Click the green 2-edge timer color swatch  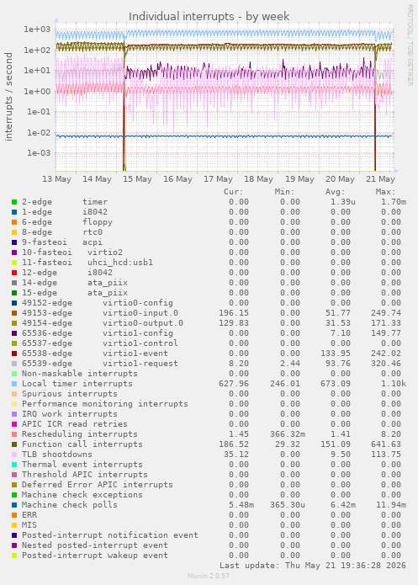[x=14, y=202]
